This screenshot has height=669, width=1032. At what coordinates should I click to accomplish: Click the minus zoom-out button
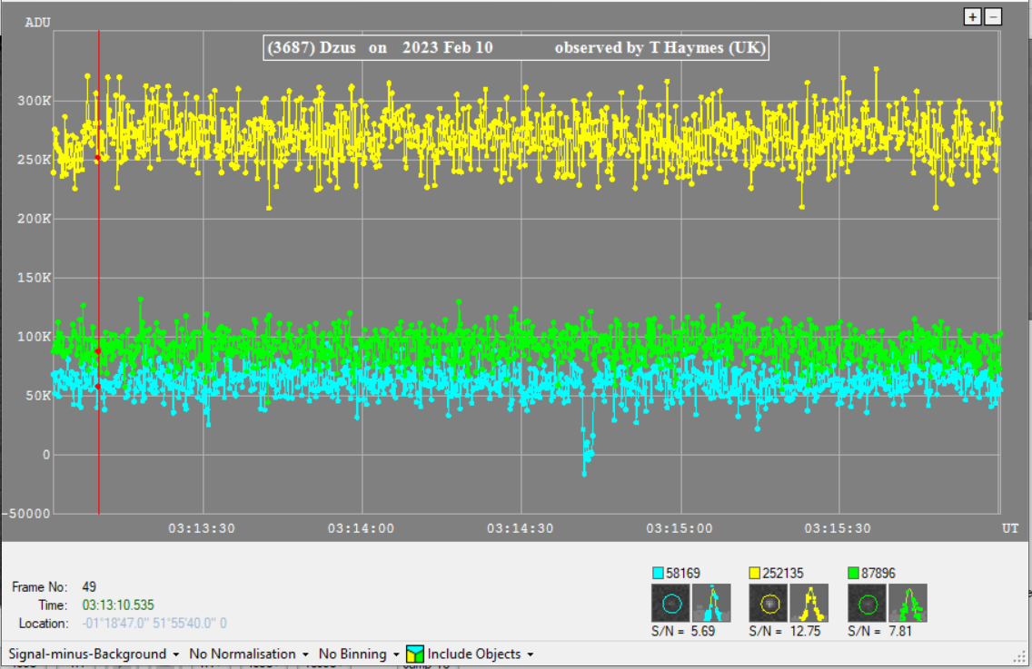(993, 17)
